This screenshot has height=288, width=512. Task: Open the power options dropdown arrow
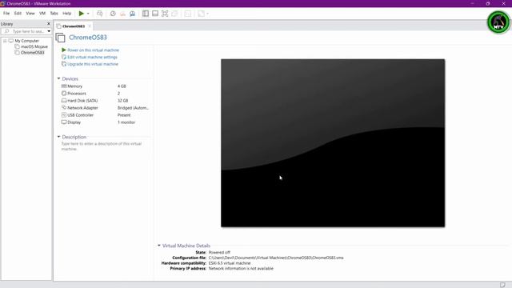pos(88,14)
